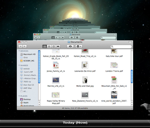150x128 pixels.
Task: Click the London Trains.pdf filename text
Action: point(114,71)
